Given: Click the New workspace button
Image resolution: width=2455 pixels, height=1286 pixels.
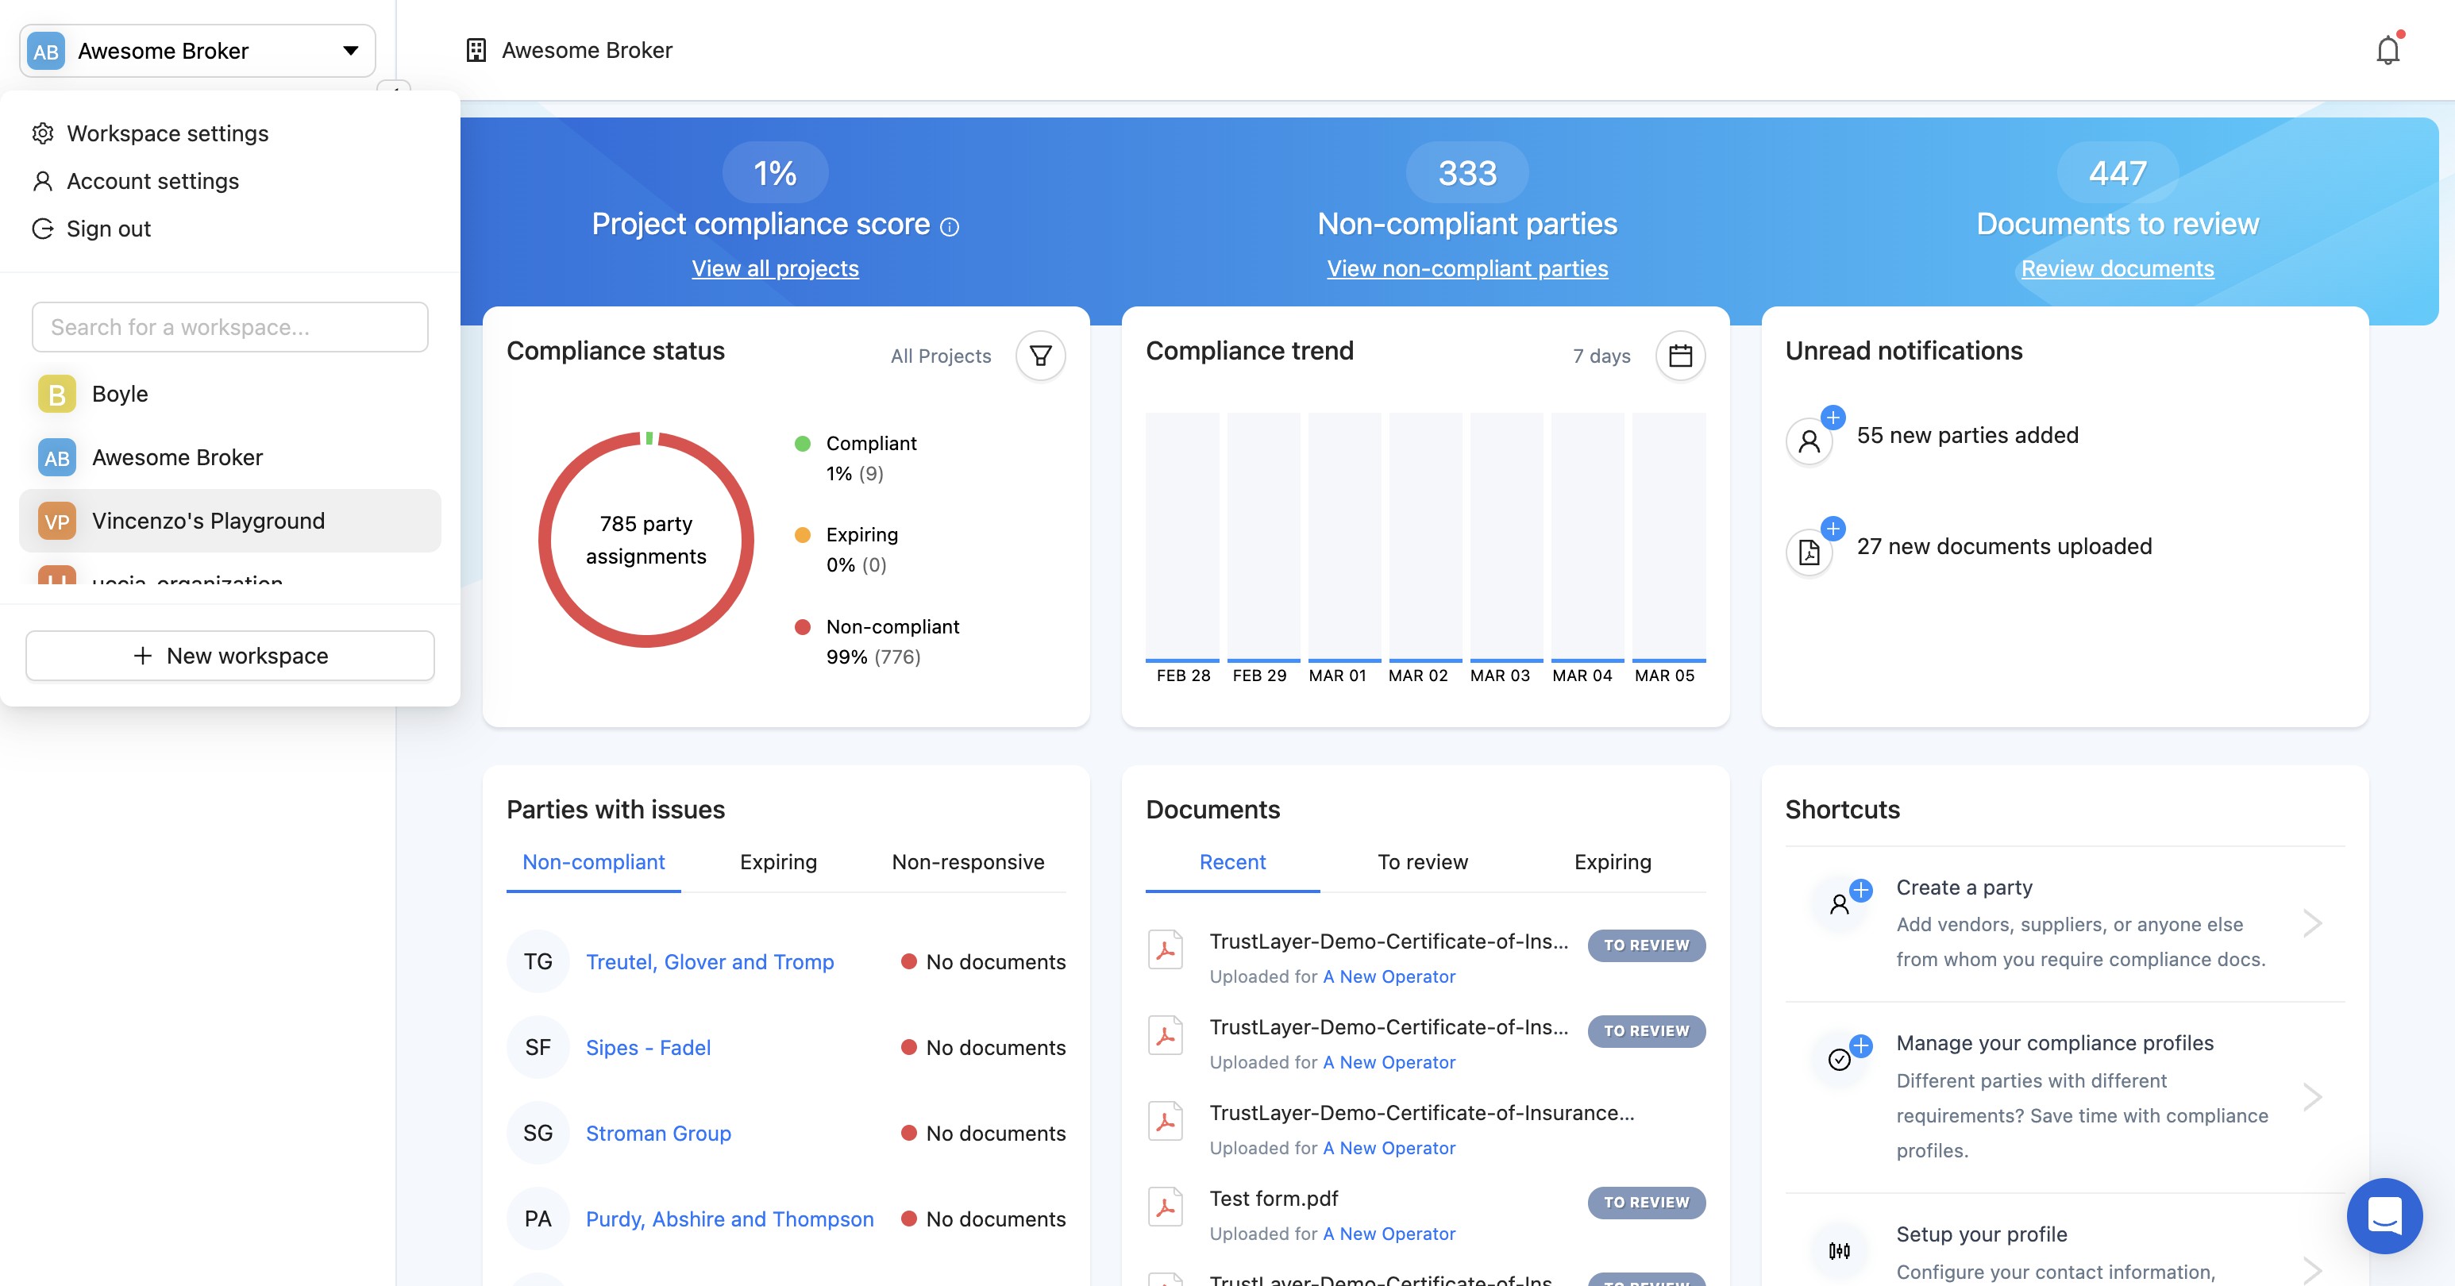Looking at the screenshot, I should click(229, 656).
